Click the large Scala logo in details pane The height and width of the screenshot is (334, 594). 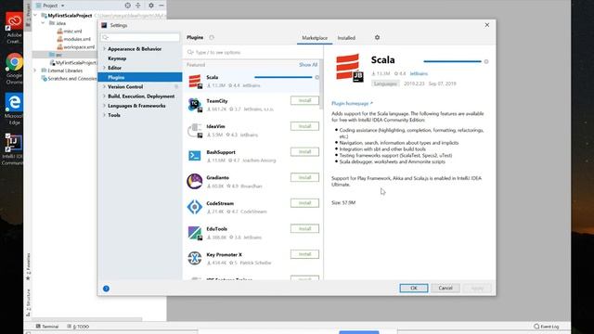349,68
